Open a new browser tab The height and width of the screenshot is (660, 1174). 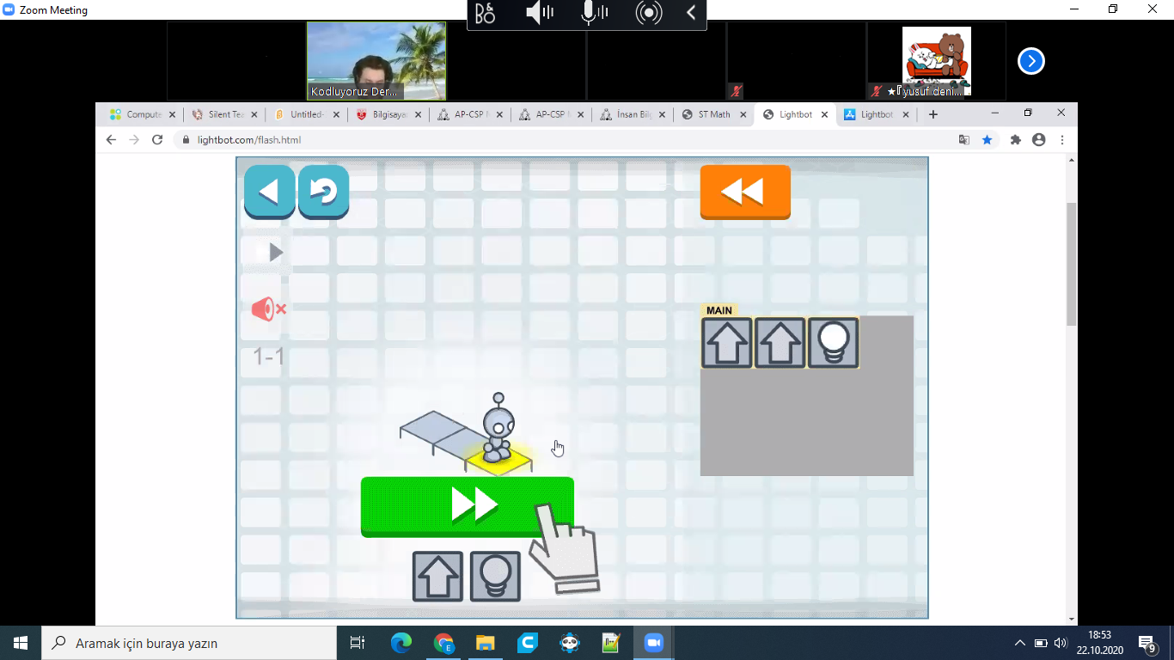coord(933,114)
